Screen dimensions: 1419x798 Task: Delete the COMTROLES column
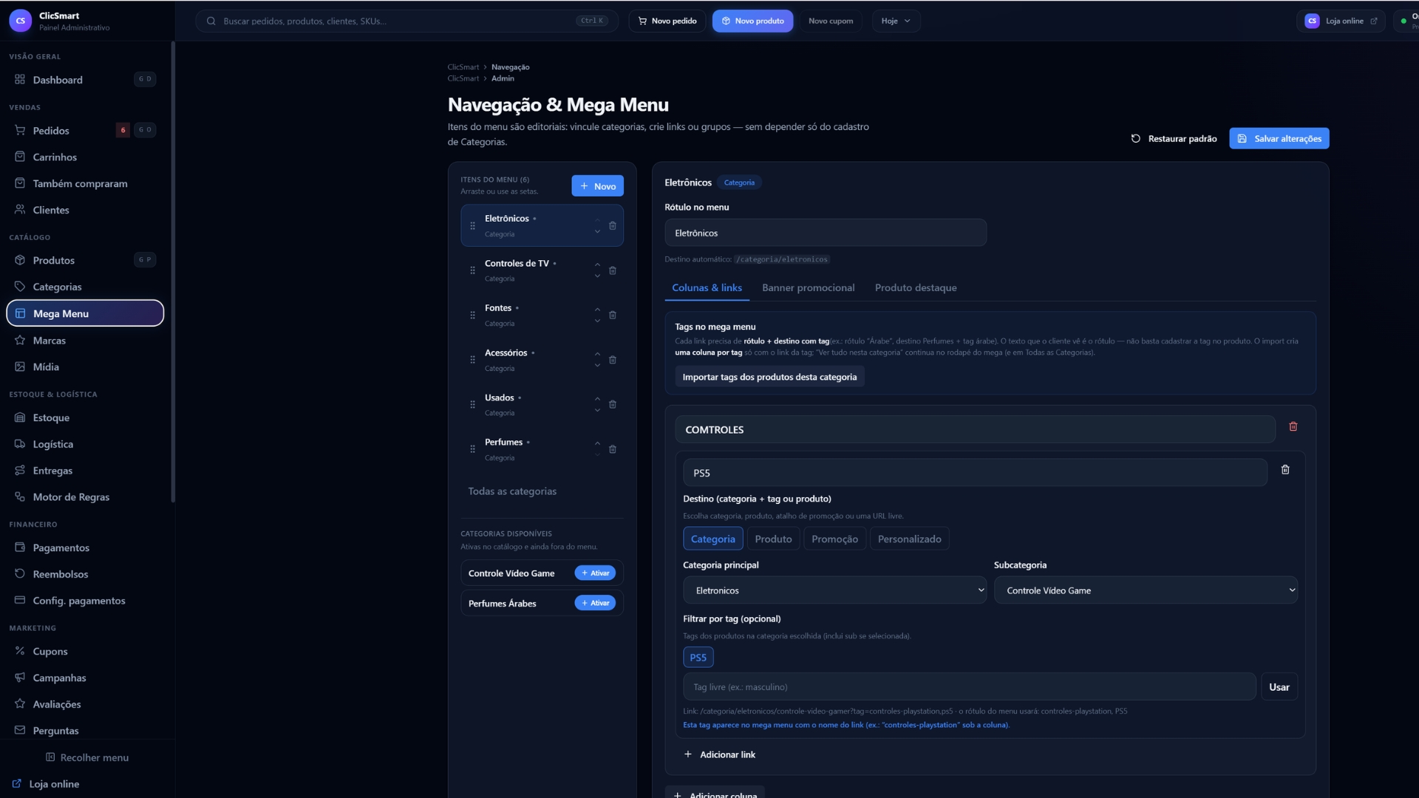coord(1293,426)
